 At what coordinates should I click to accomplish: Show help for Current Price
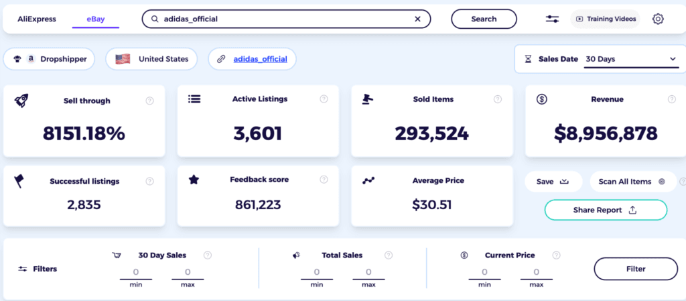[557, 255]
